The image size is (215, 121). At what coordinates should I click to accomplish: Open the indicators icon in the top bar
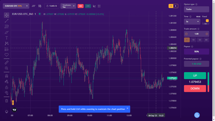(x=33, y=6)
